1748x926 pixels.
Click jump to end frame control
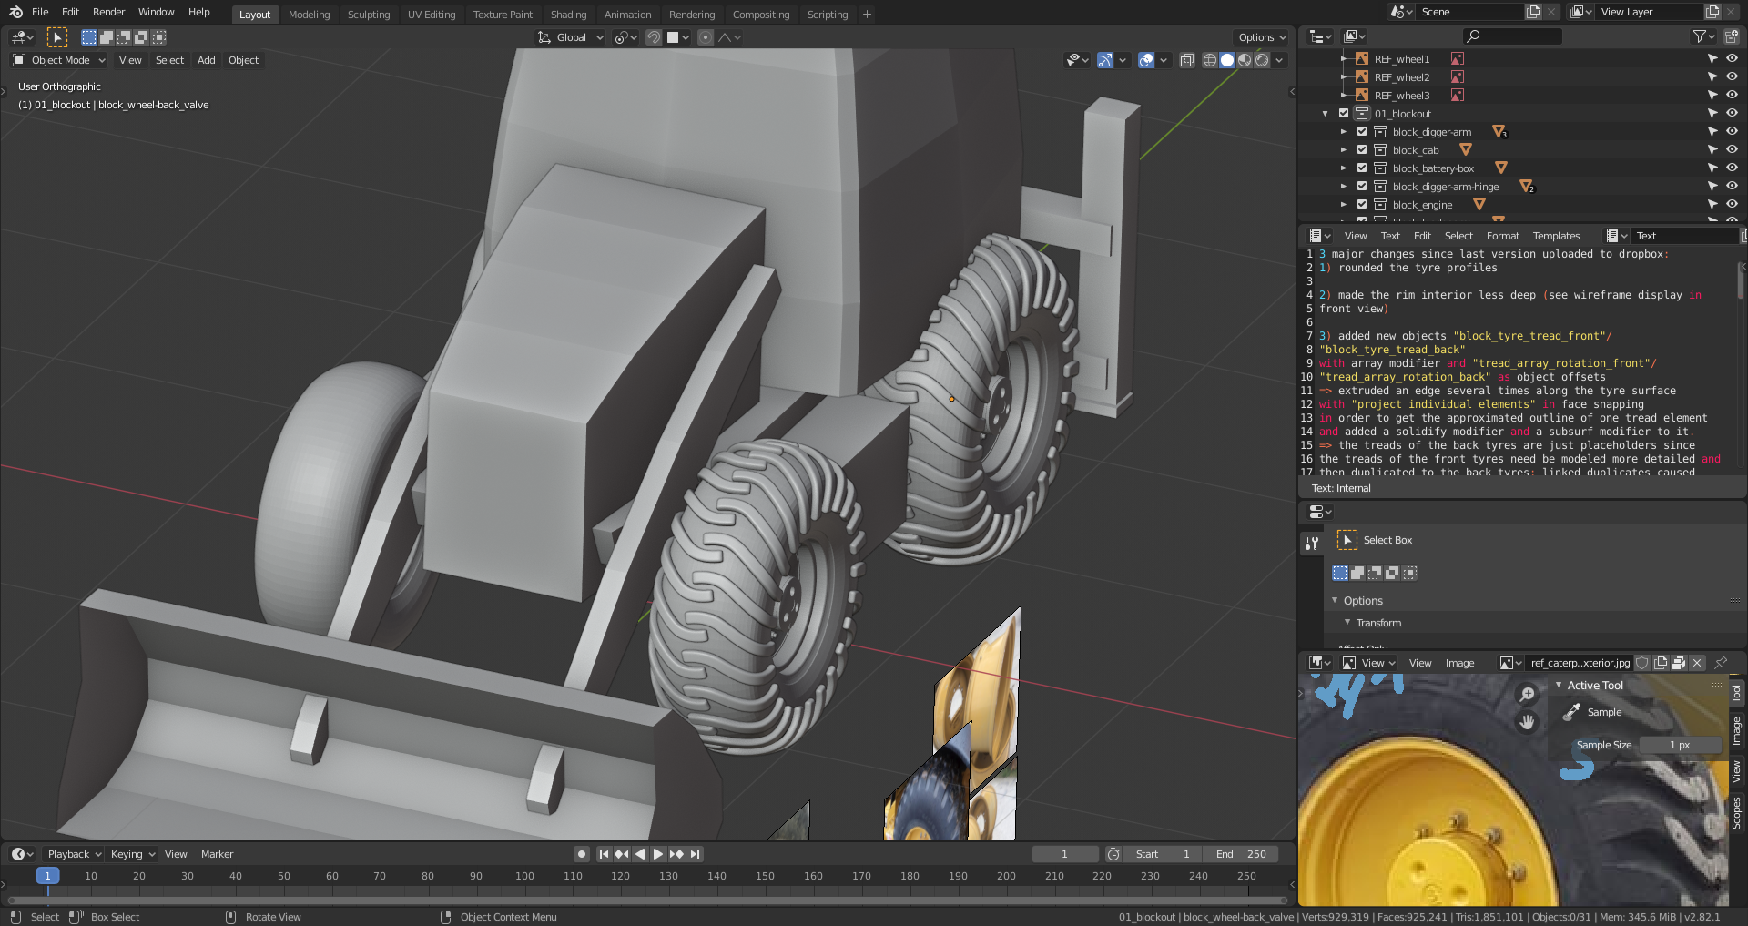click(696, 854)
